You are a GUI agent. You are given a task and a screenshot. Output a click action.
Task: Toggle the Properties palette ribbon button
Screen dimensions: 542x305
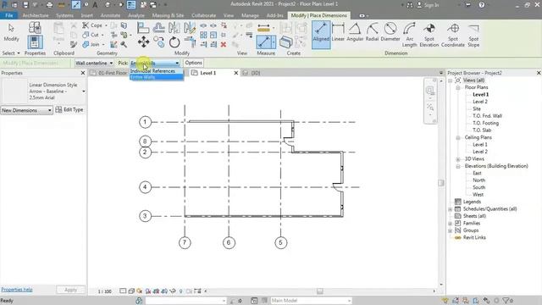click(x=35, y=42)
